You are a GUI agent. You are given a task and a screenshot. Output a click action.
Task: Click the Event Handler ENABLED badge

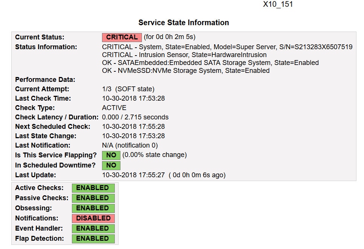tap(93, 228)
